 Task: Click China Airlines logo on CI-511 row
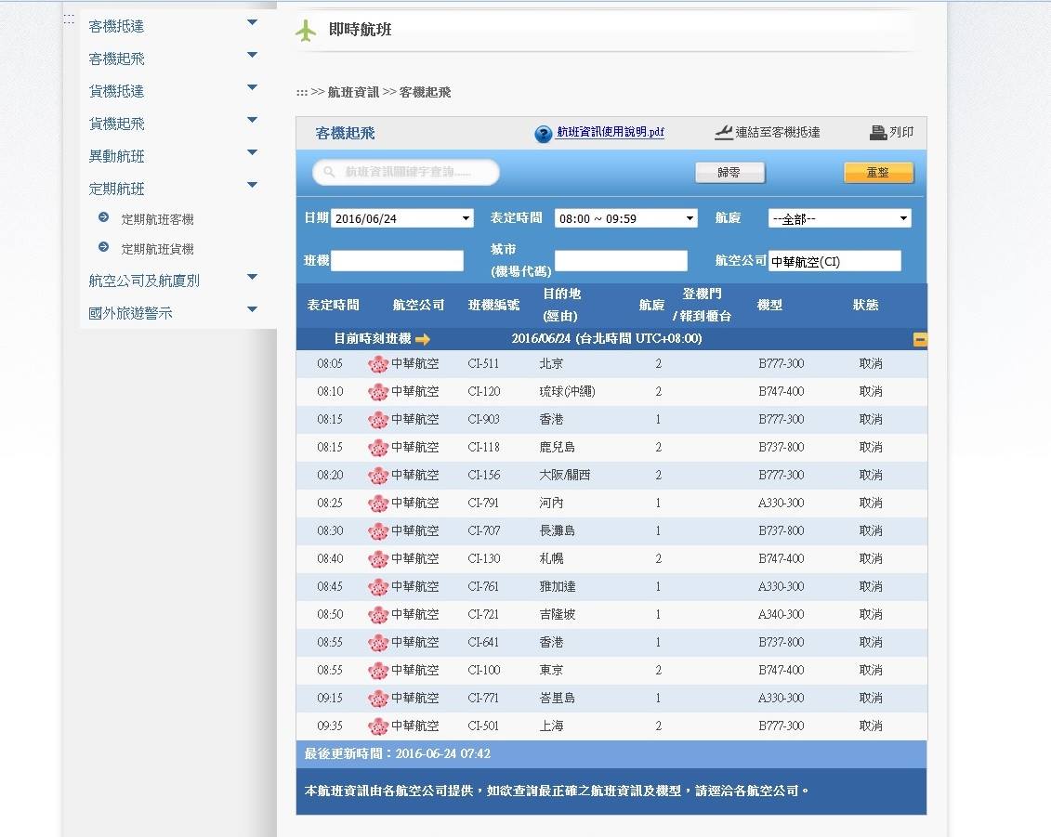coord(378,364)
